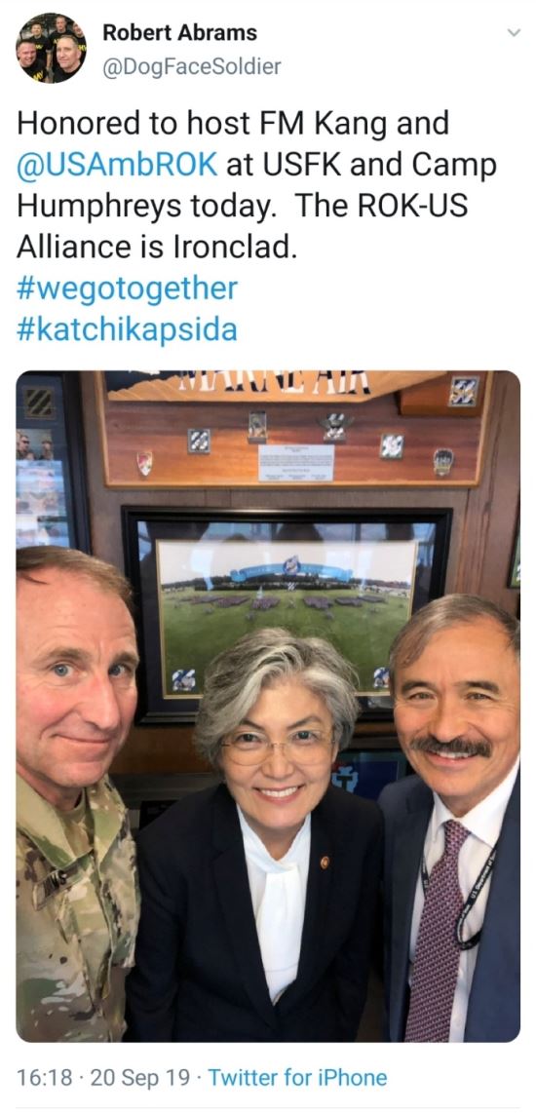Open the Robert Abrams display name
The height and width of the screenshot is (1113, 536).
click(x=179, y=32)
